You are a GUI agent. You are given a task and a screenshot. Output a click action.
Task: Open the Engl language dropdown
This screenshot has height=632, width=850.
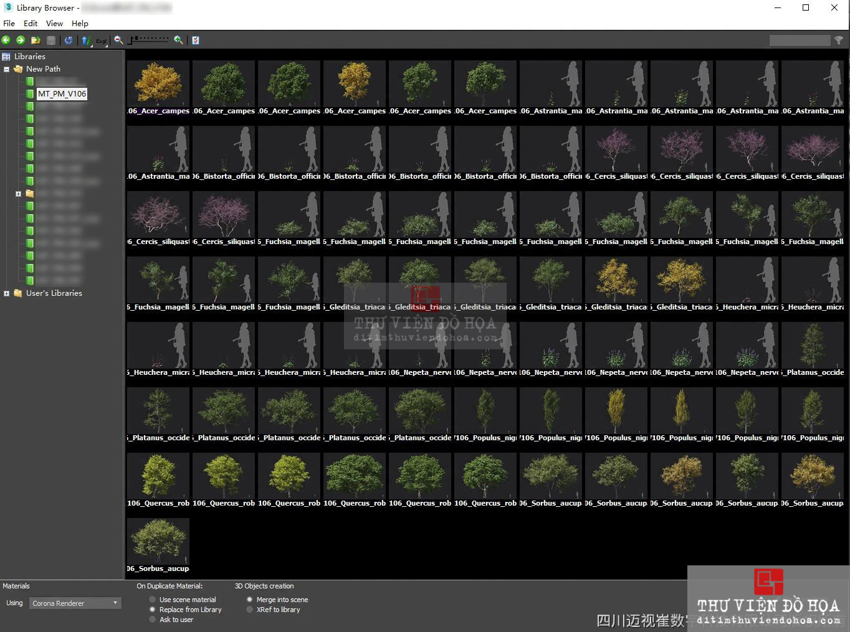pos(100,41)
